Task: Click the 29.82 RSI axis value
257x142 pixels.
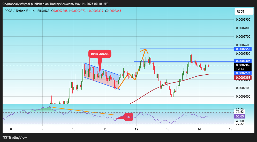Action: pos(240,124)
